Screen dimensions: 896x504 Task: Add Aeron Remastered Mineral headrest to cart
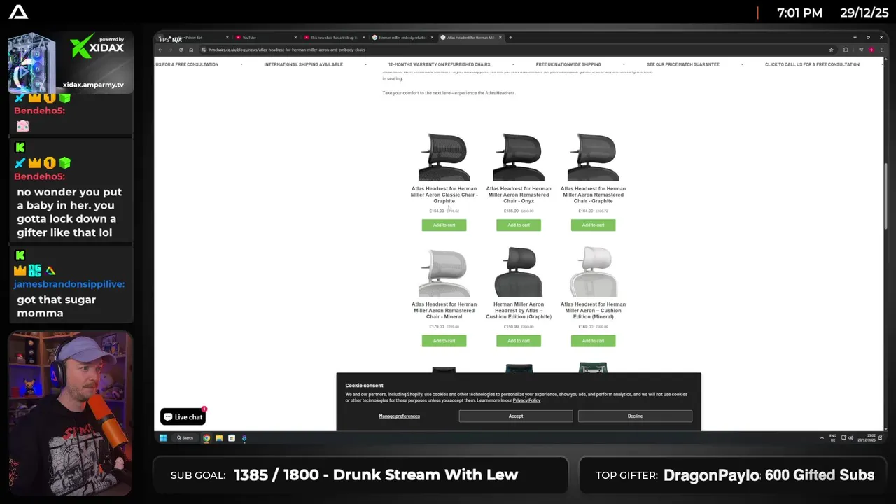[x=444, y=341]
